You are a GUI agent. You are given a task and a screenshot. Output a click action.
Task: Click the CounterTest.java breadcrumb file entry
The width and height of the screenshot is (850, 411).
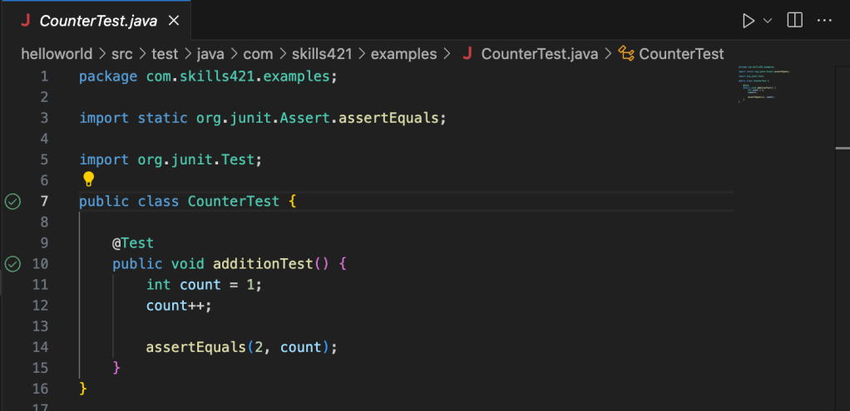(x=540, y=54)
